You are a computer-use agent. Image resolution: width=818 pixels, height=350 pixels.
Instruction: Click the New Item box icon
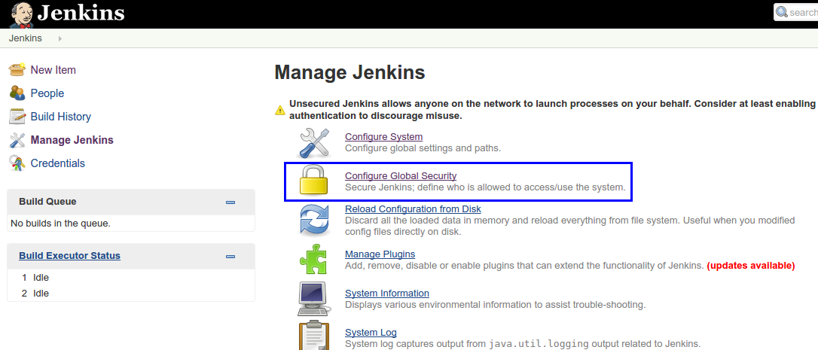click(x=17, y=69)
